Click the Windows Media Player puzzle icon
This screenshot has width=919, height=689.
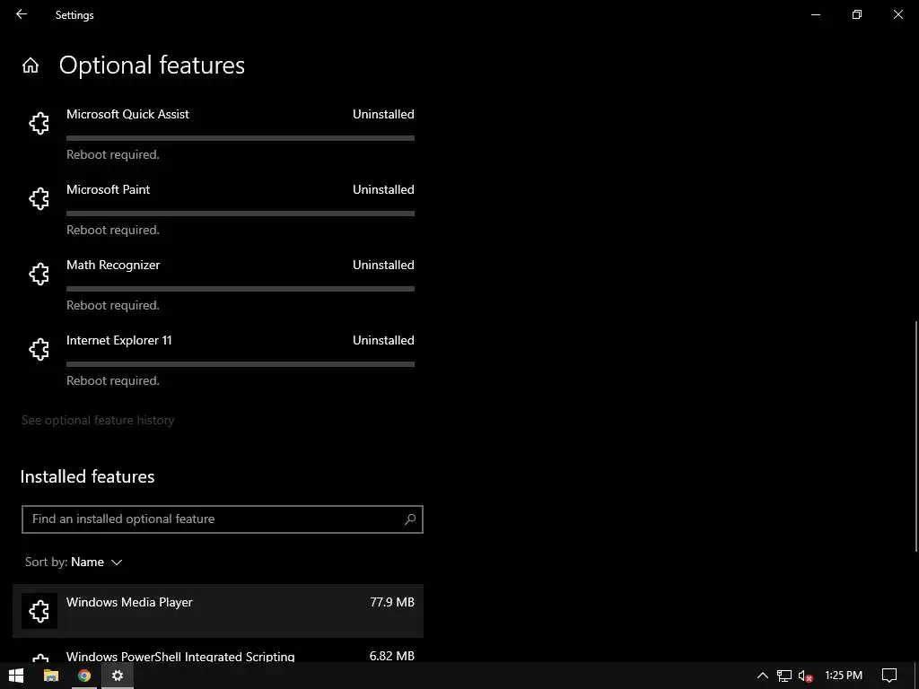[39, 611]
